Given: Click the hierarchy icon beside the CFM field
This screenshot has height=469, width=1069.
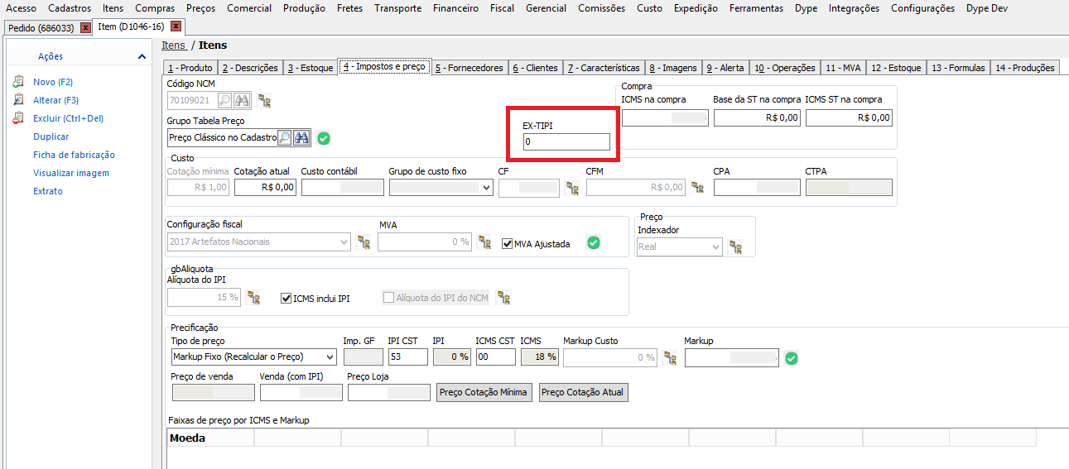Looking at the screenshot, I should point(697,188).
